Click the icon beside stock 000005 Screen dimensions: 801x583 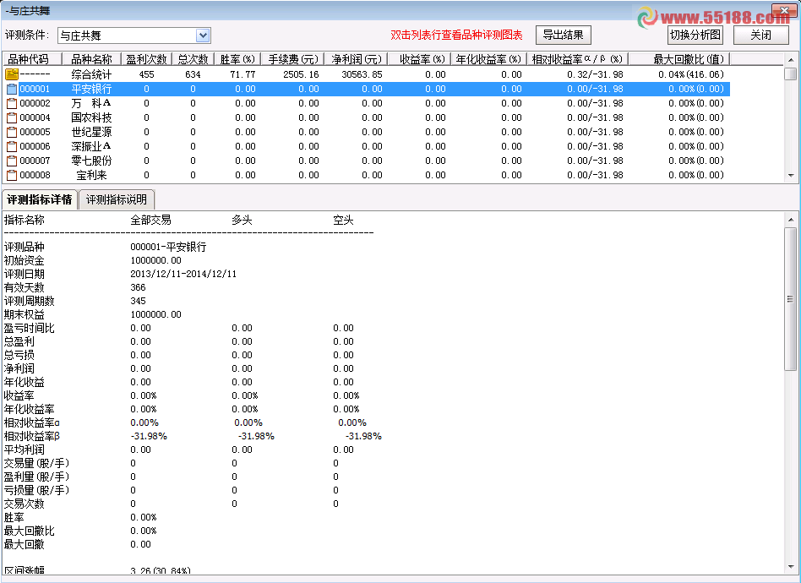(x=11, y=132)
